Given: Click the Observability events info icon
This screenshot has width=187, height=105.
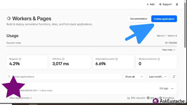Looking at the screenshot, I should [x=117, y=59].
